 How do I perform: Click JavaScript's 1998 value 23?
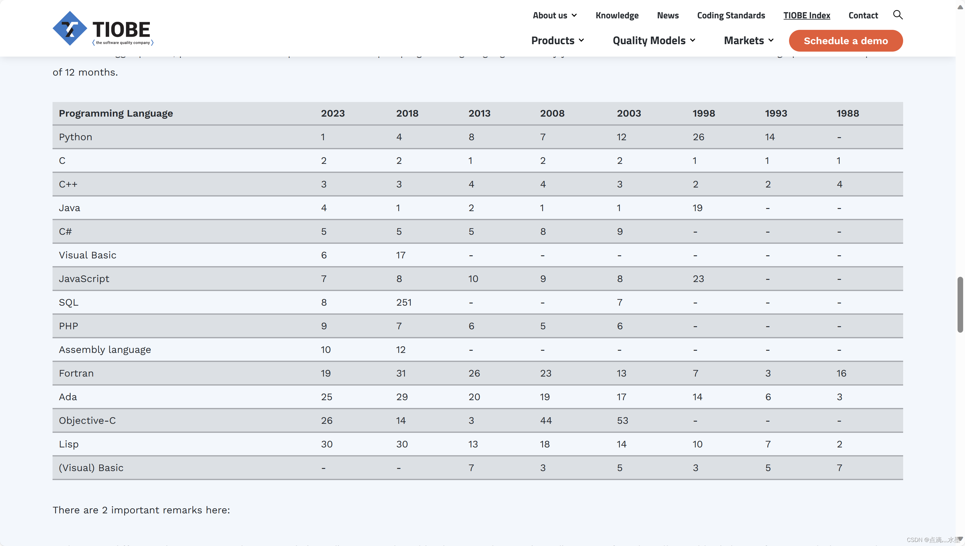pos(698,279)
